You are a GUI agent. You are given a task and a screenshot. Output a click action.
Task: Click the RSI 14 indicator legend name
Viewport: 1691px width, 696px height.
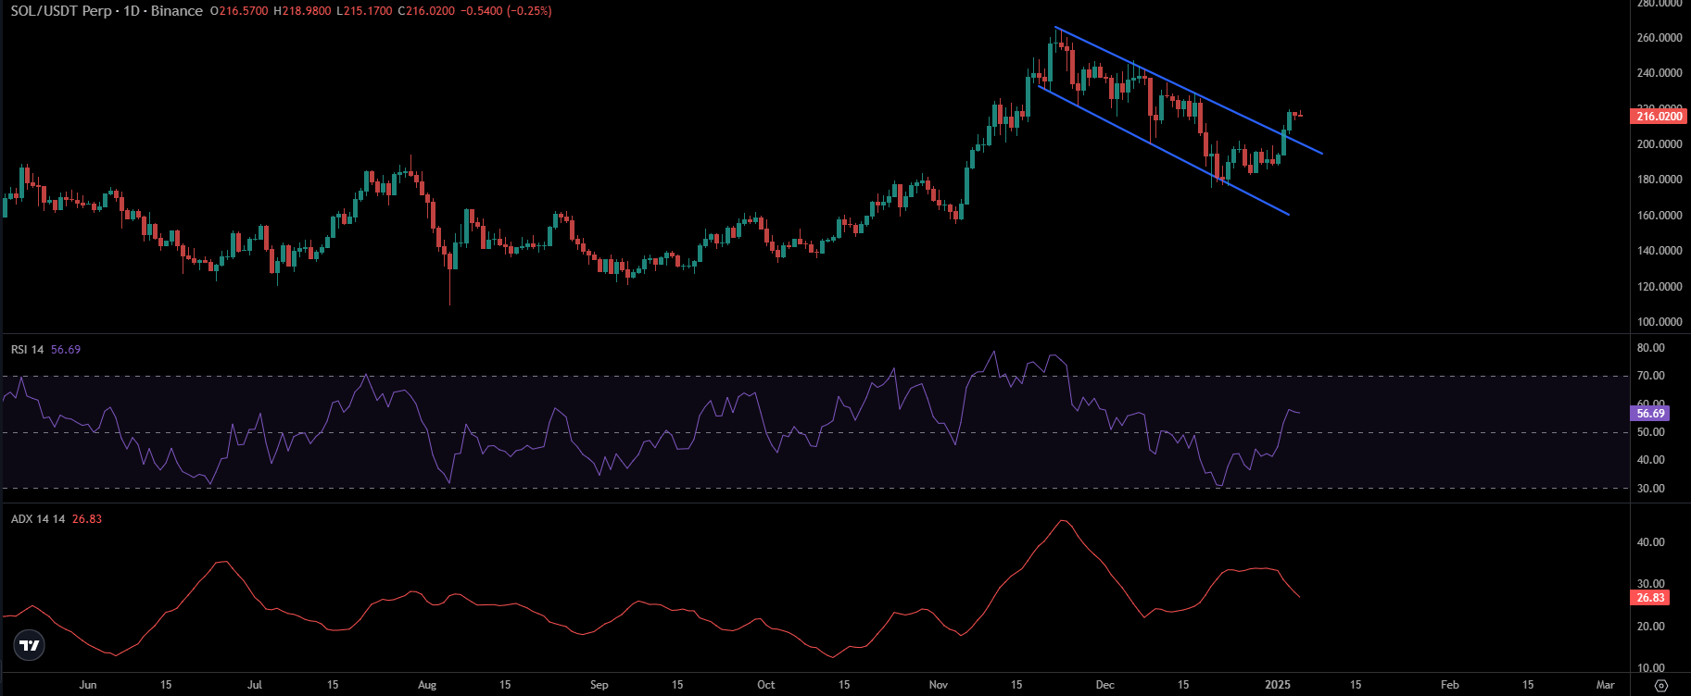[x=27, y=350]
